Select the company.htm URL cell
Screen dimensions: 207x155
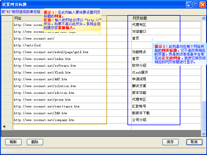tap(59, 120)
